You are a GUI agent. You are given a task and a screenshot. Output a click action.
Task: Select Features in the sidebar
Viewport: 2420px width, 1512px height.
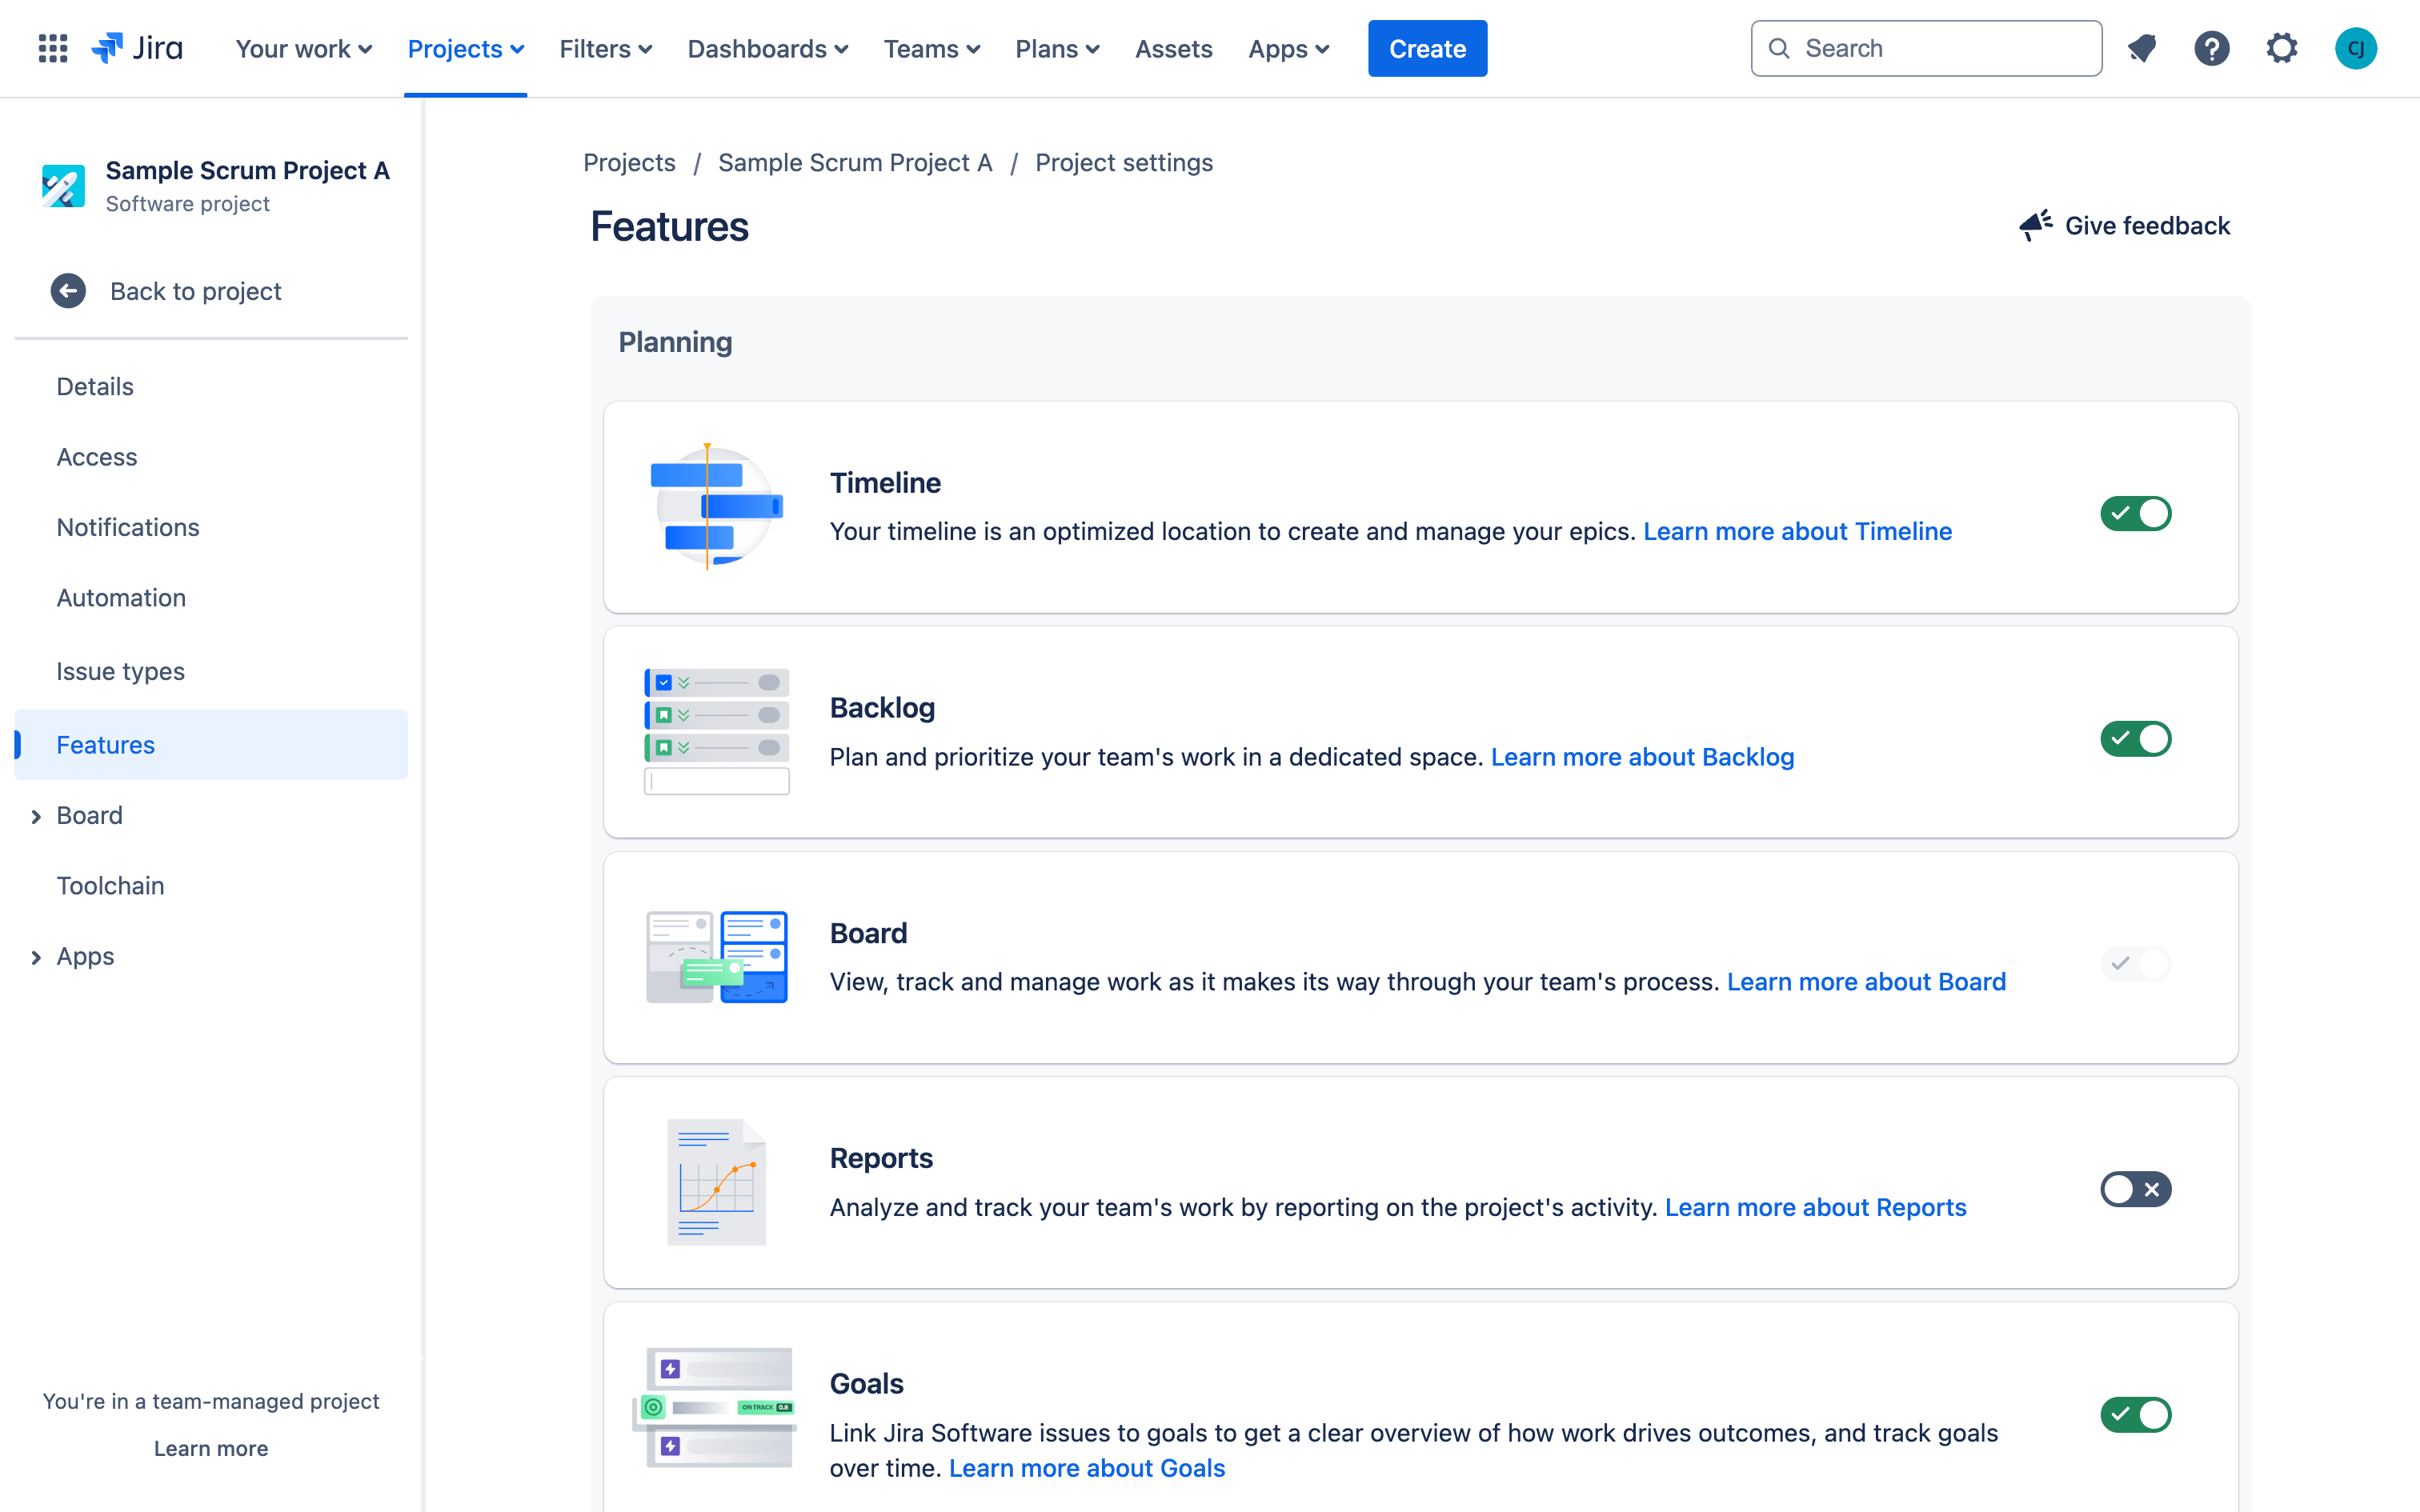[106, 744]
